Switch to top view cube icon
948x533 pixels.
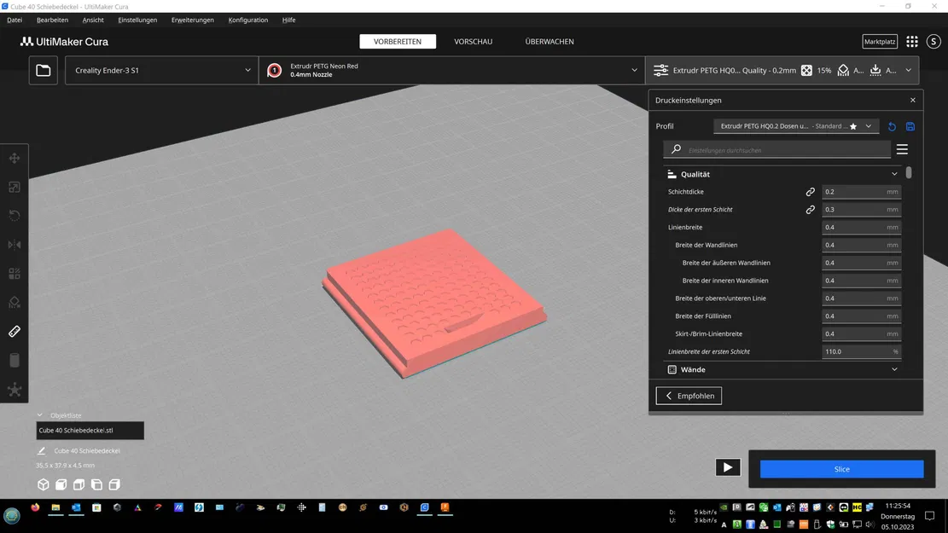[79, 484]
